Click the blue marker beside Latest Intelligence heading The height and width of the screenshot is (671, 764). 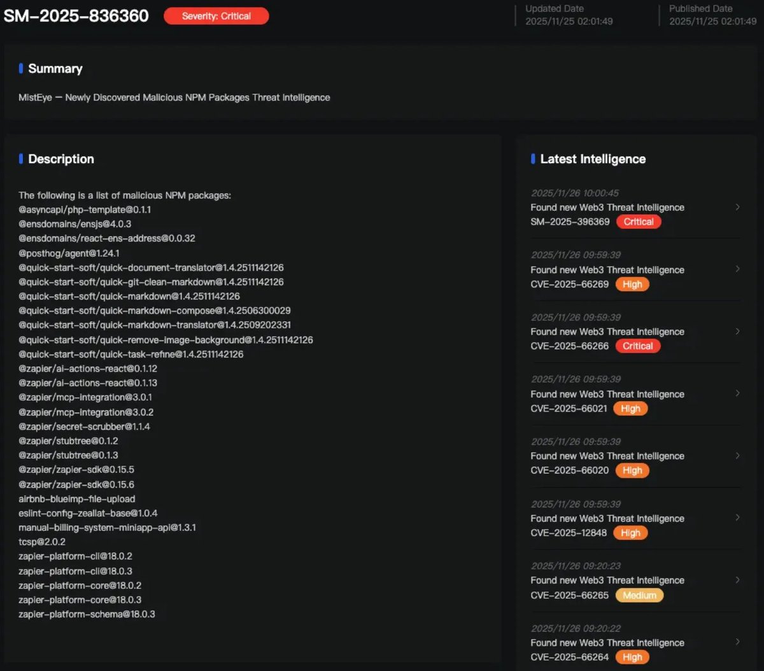click(x=533, y=159)
